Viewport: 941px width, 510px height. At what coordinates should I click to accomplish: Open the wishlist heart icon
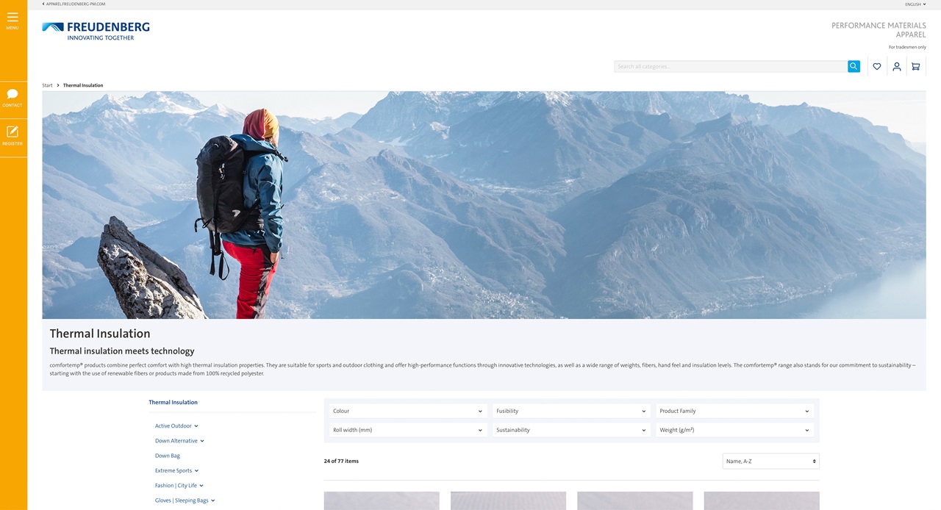coord(876,66)
